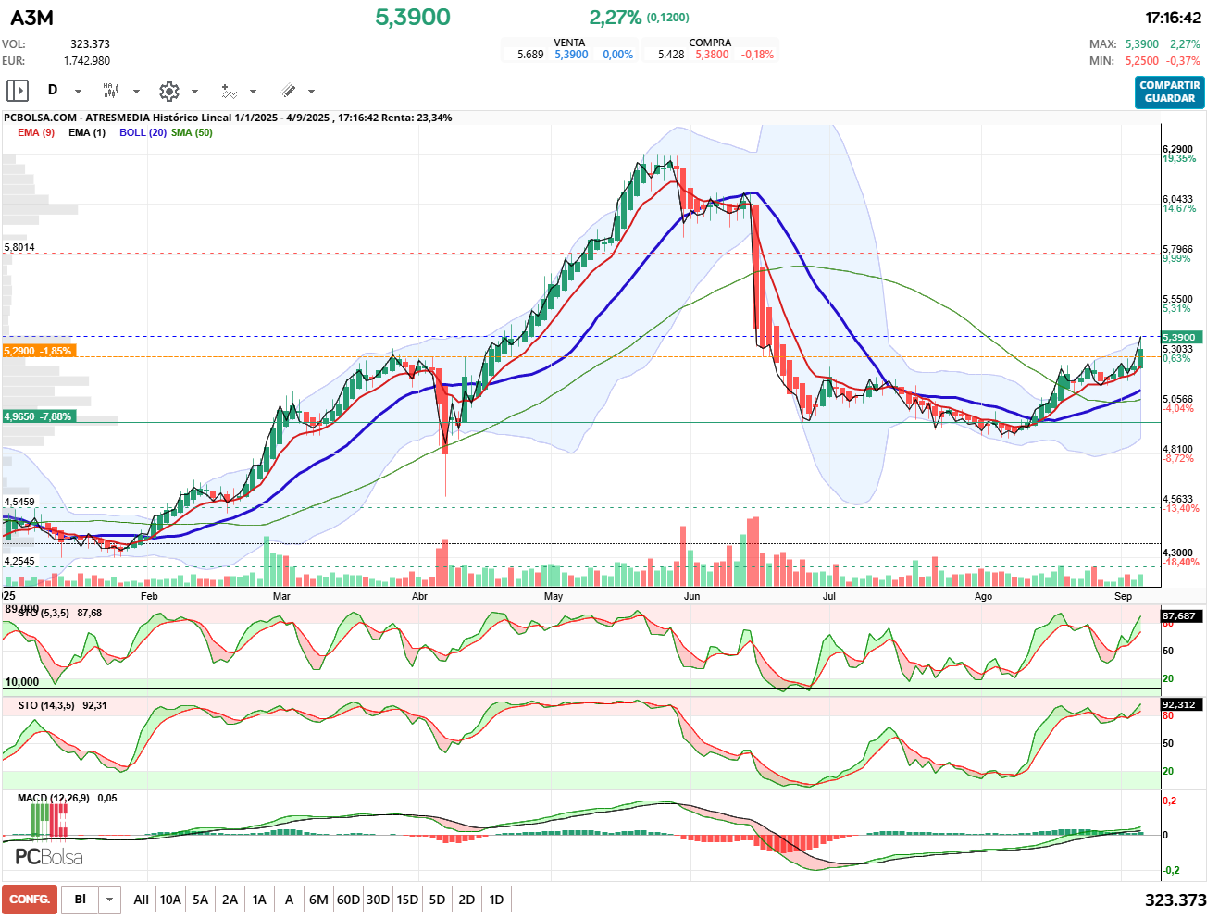This screenshot has width=1219, height=919.
Task: Select the 5D time range
Action: pyautogui.click(x=437, y=900)
